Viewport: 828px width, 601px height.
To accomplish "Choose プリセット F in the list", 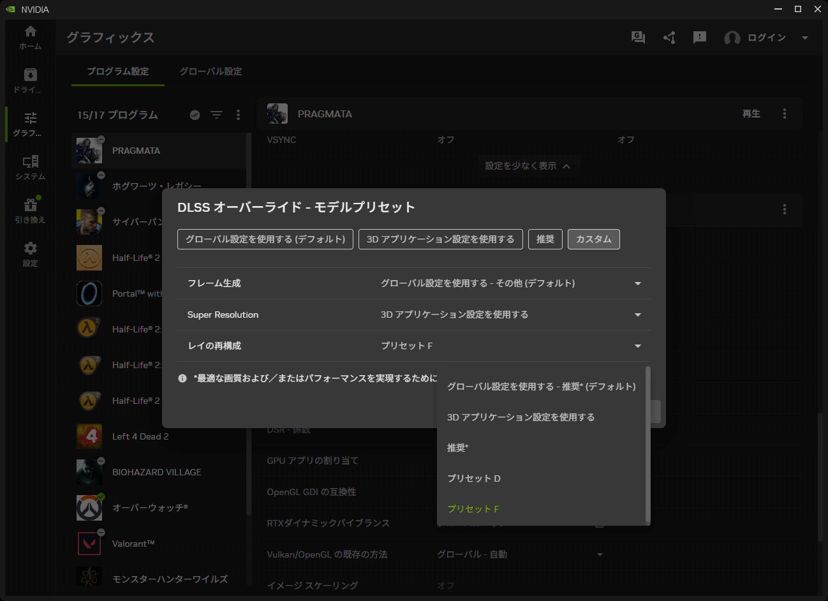I will (x=542, y=509).
